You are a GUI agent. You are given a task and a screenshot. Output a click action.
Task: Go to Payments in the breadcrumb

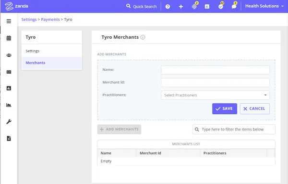50,20
